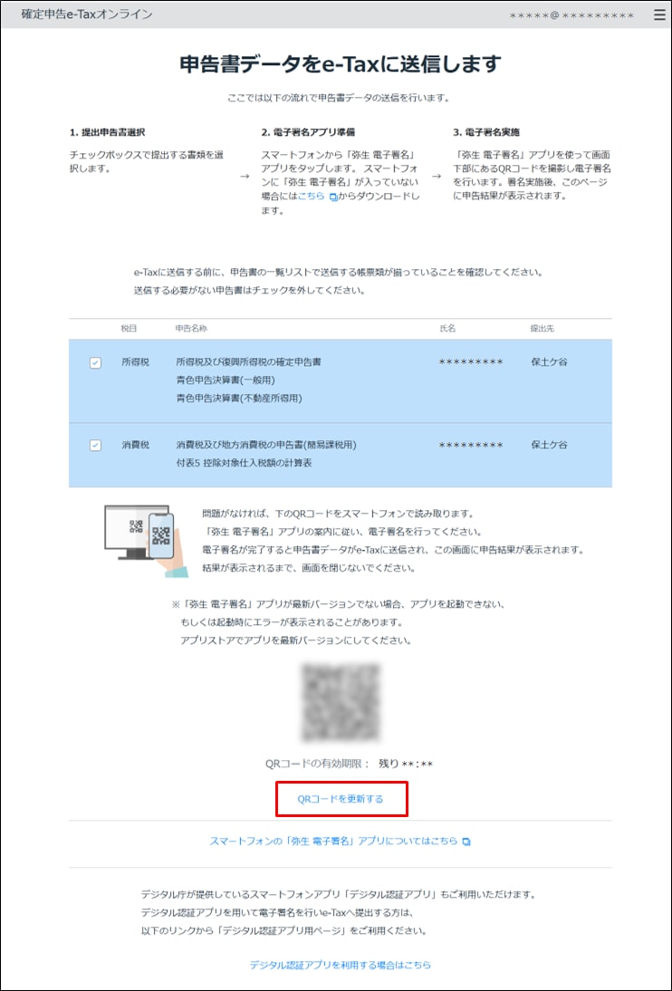Viewport: 672px width, 991px height.
Task: Click the masked name in 消費税 row
Action: (471, 446)
